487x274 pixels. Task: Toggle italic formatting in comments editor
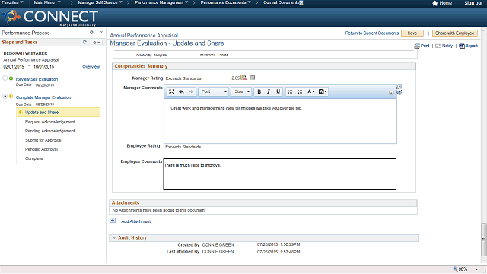tap(269, 91)
